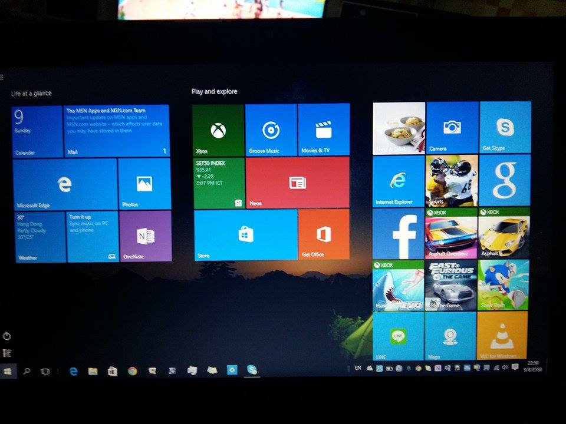
Task: Click OneDrive cloud tray icon
Action: [370, 369]
